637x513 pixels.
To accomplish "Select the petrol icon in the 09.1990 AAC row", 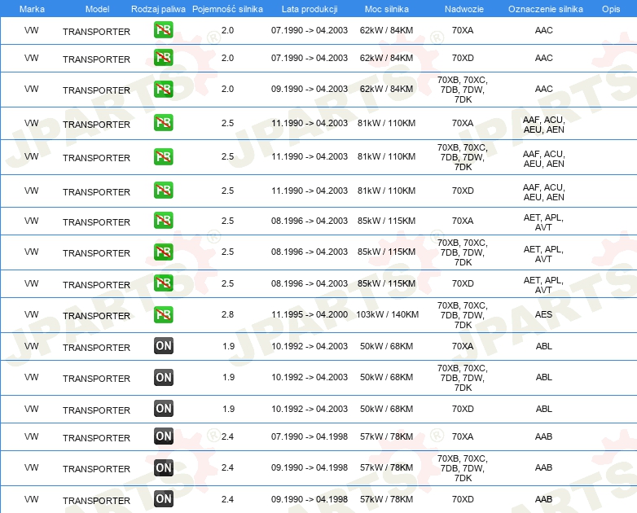I will [x=163, y=89].
